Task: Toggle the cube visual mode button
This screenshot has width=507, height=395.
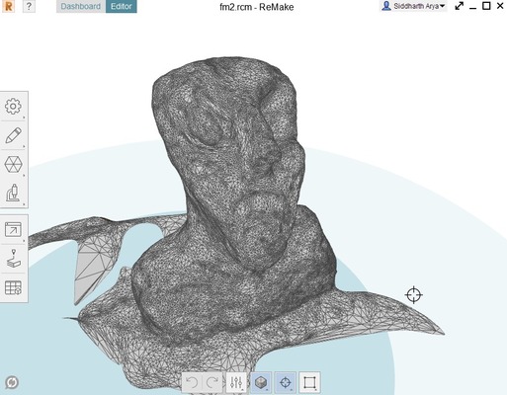Action: click(x=261, y=382)
